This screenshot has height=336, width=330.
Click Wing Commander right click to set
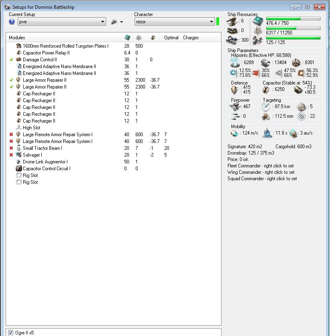coord(261,172)
